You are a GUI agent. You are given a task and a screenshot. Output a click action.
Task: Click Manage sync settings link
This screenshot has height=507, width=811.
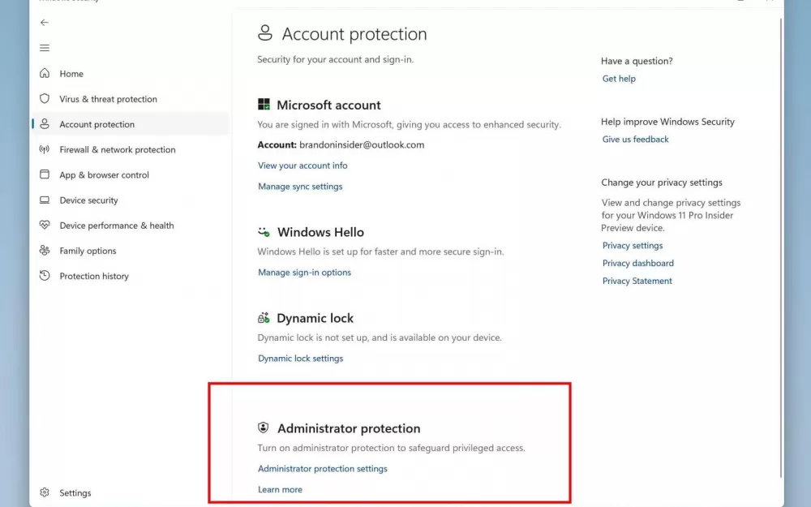(300, 187)
